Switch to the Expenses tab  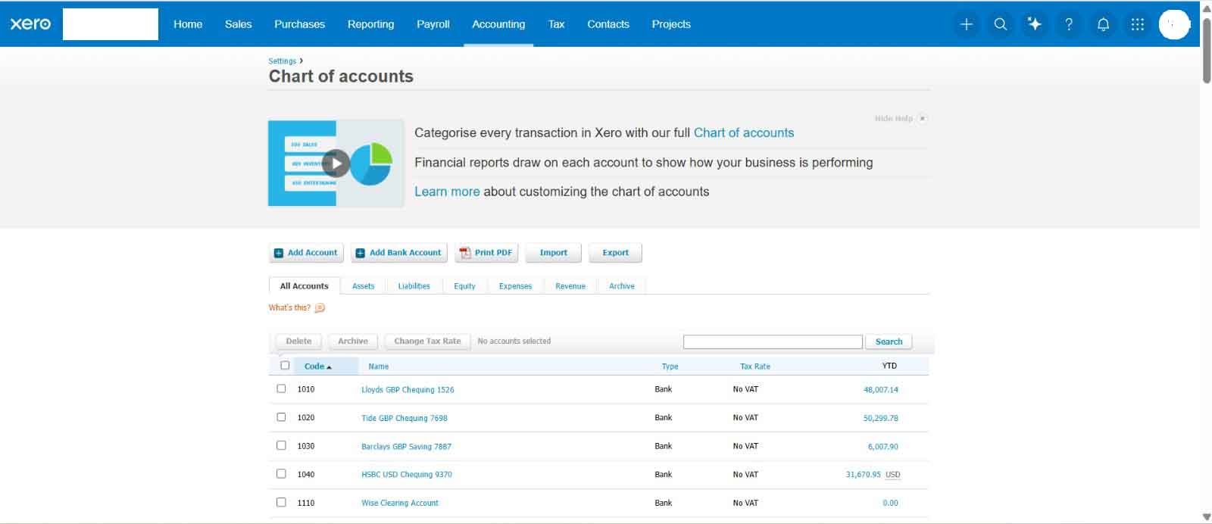pos(515,285)
